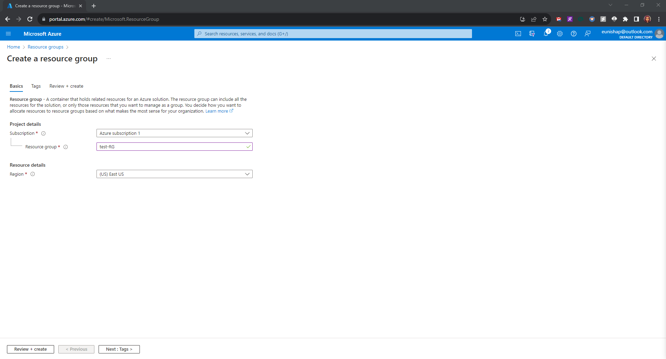The image size is (666, 359).
Task: Open the Azure portal hamburger menu
Action: click(x=8, y=34)
